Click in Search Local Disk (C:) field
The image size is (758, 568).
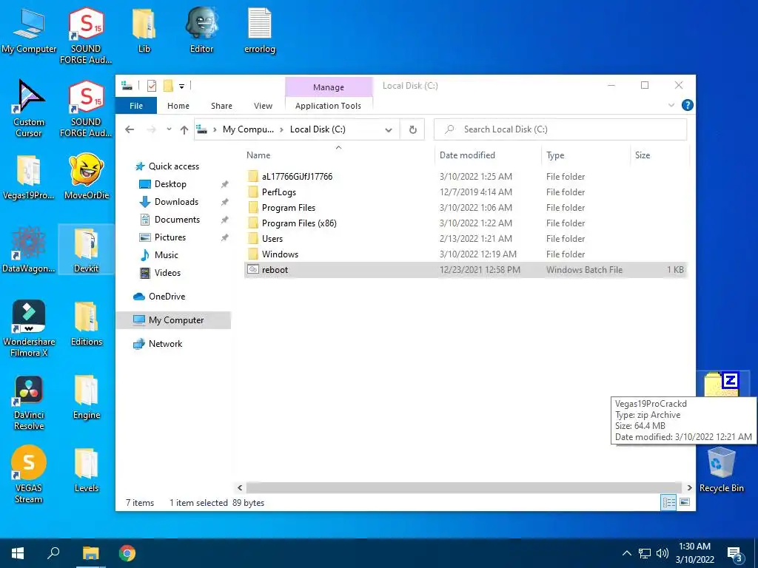pos(561,129)
